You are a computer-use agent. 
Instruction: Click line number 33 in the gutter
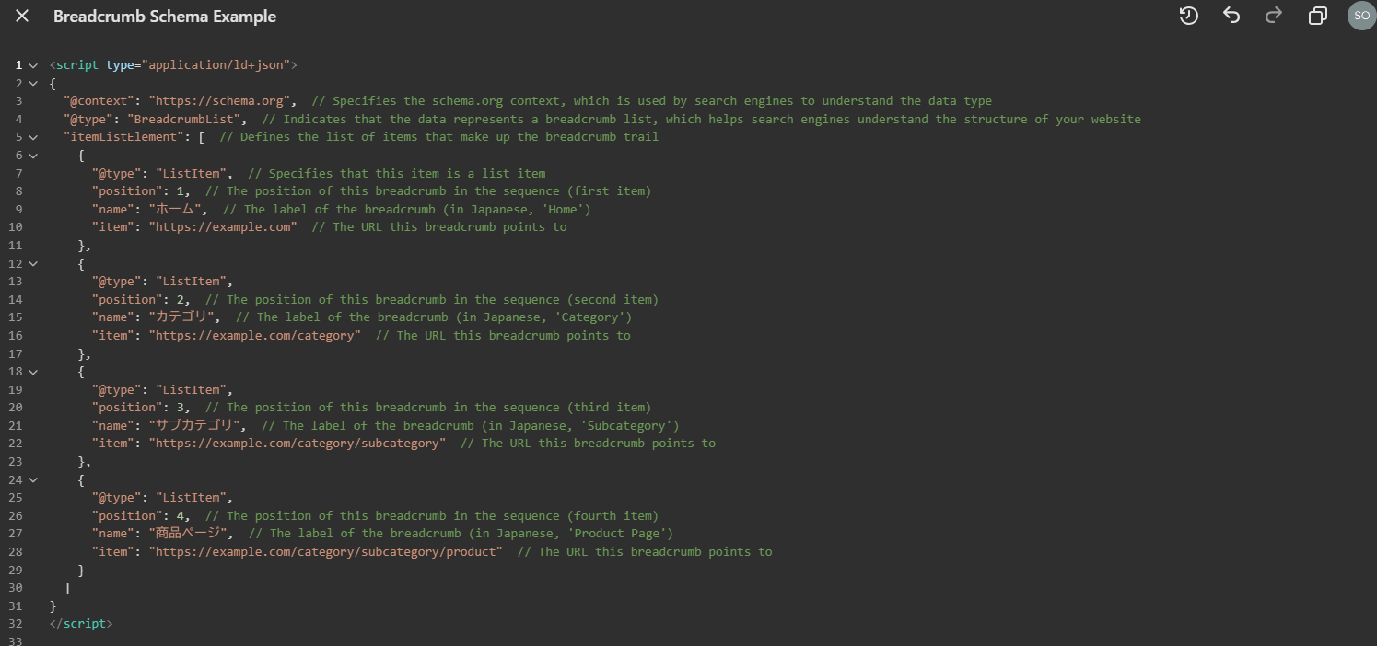pos(18,641)
